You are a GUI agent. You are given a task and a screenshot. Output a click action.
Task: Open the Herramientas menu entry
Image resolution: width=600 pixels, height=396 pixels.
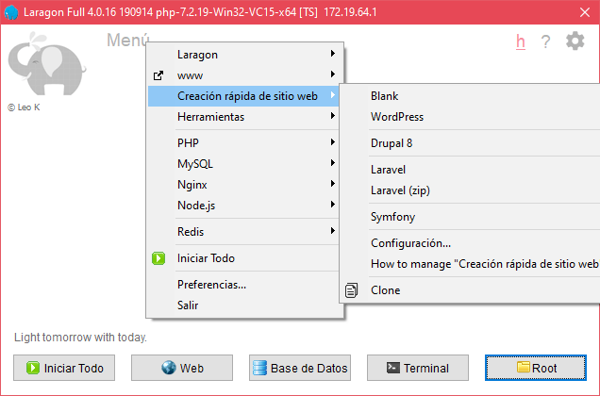pos(243,117)
